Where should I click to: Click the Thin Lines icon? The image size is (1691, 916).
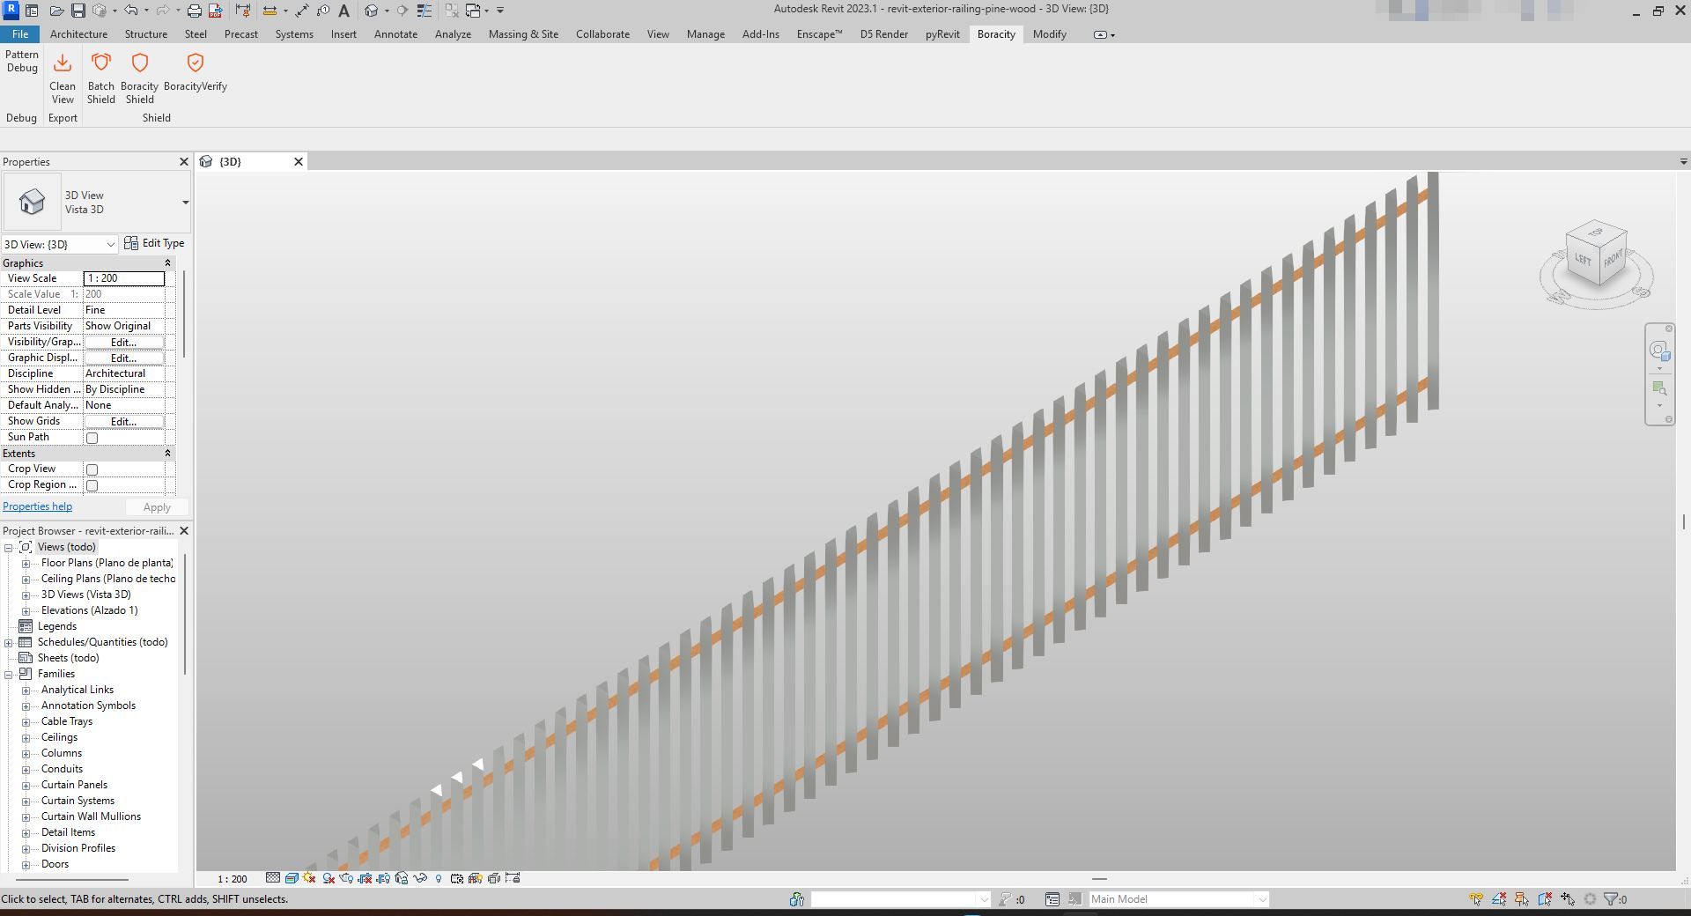pyautogui.click(x=424, y=11)
